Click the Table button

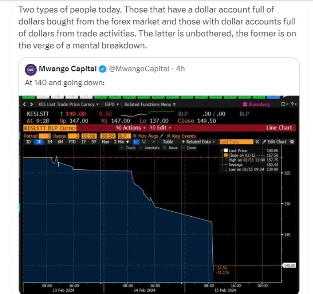[x=168, y=142]
